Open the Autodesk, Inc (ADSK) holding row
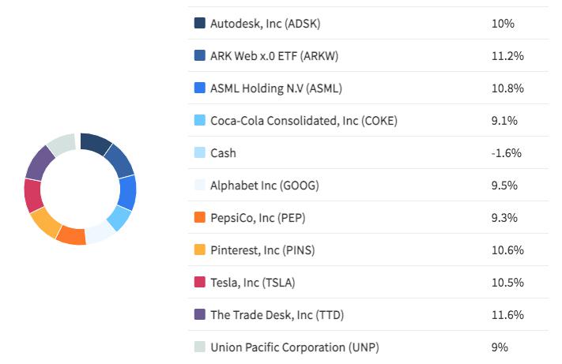The image size is (562, 364). point(263,24)
